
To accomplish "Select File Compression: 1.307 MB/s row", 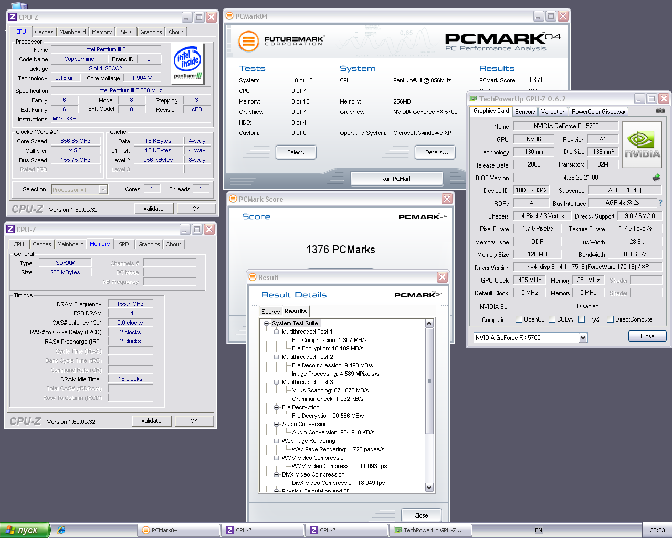I will pos(329,340).
